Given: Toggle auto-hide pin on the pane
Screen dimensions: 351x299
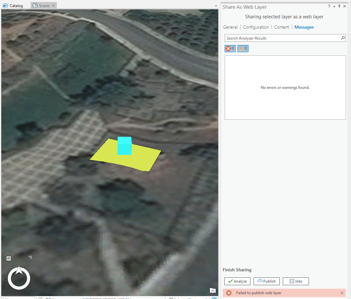Looking at the screenshot, I should click(x=339, y=6).
